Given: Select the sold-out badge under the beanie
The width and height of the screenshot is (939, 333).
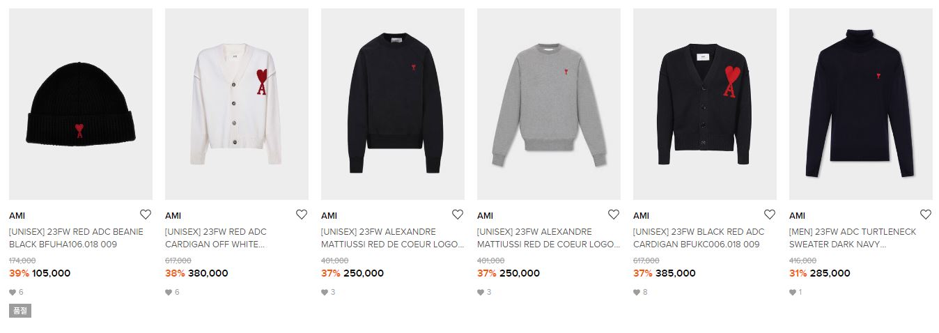Looking at the screenshot, I should pyautogui.click(x=20, y=311).
